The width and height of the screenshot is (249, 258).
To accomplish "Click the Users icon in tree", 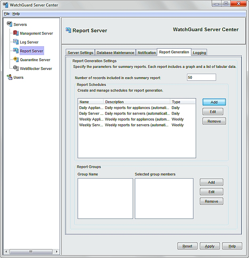I will click(9, 77).
